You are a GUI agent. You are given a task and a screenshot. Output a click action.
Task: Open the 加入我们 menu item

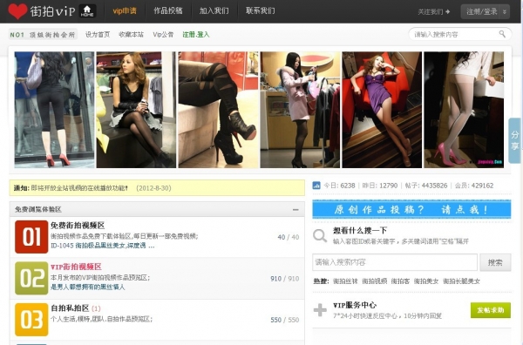tap(214, 11)
